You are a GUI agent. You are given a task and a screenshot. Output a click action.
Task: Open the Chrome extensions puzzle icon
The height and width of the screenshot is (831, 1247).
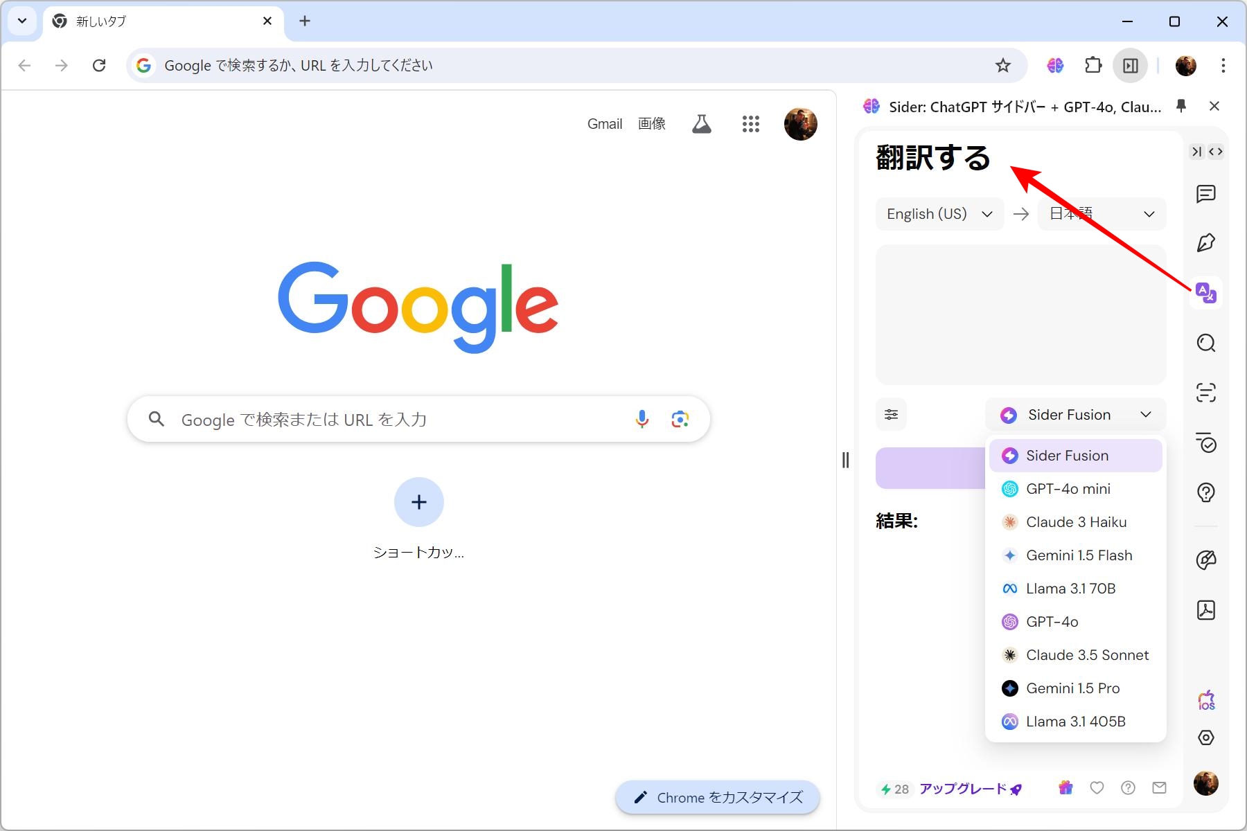click(x=1093, y=66)
